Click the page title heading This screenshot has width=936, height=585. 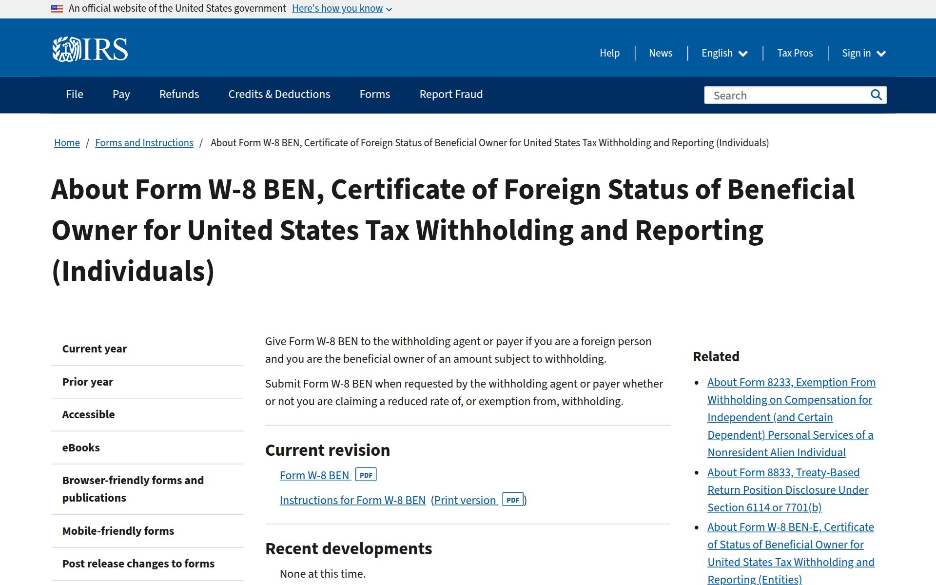coord(453,230)
